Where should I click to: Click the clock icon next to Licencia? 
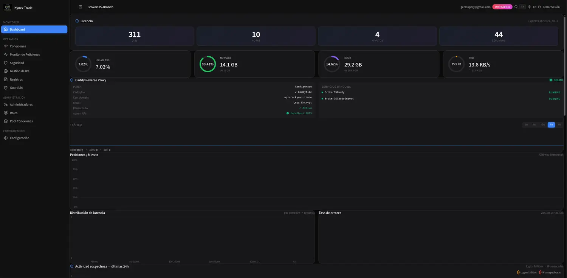(77, 21)
